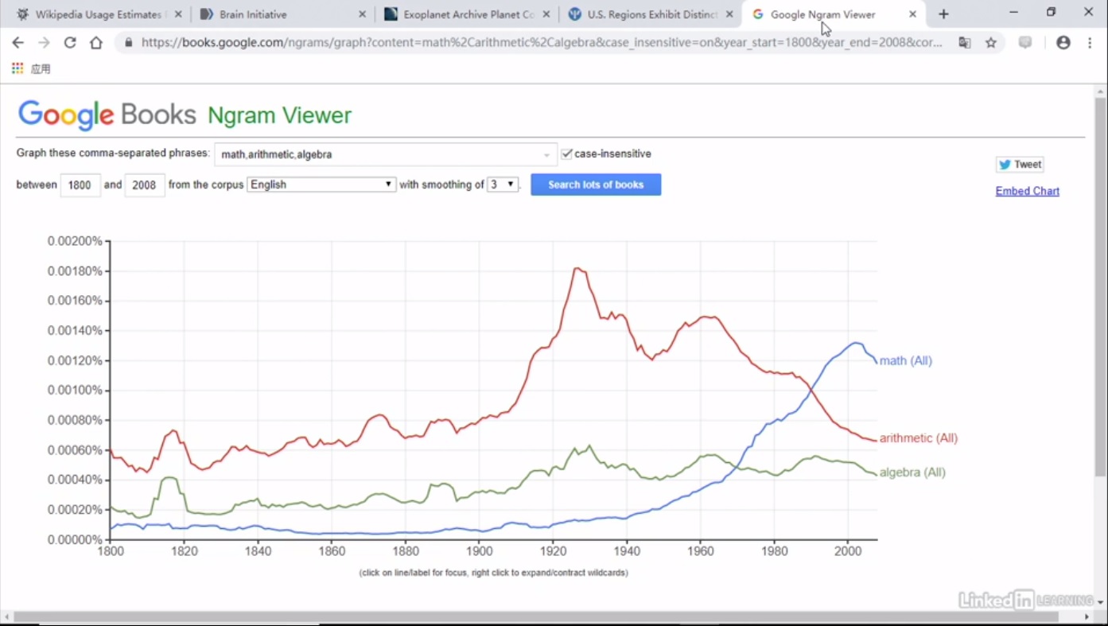The width and height of the screenshot is (1108, 626).
Task: Focus the arithmetic (All) line label
Action: click(919, 438)
